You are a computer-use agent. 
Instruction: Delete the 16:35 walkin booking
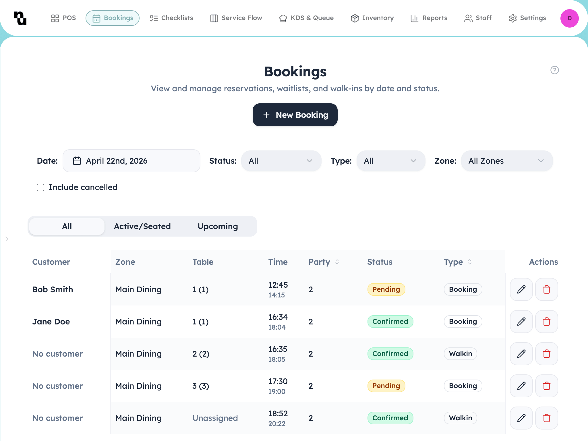[x=546, y=354]
